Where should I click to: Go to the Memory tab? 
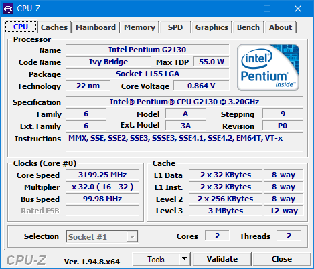139,27
